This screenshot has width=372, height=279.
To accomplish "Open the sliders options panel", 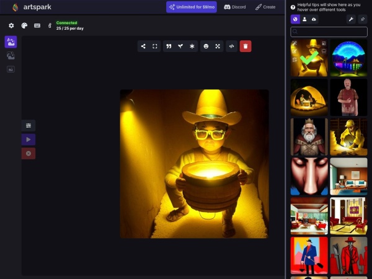I will pyautogui.click(x=29, y=125).
